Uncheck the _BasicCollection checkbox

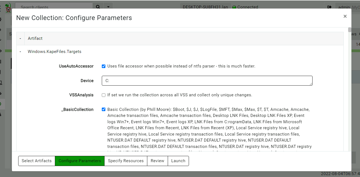104,109
